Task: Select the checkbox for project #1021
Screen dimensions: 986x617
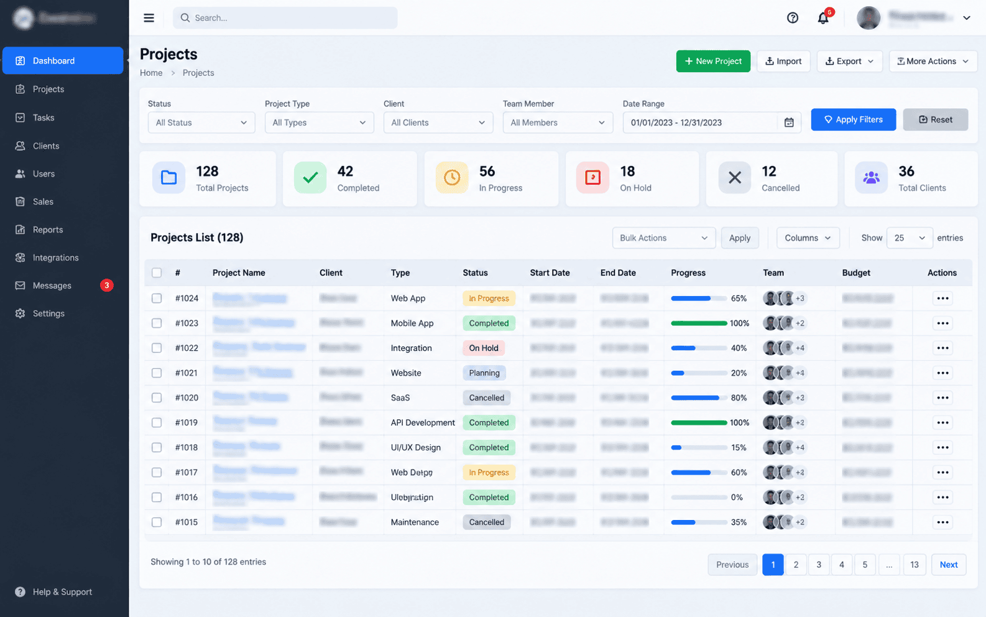Action: tap(157, 373)
